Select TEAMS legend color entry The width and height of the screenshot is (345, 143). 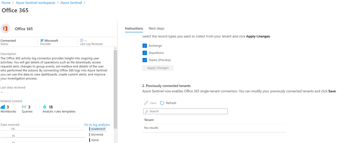pyautogui.click(x=94, y=140)
